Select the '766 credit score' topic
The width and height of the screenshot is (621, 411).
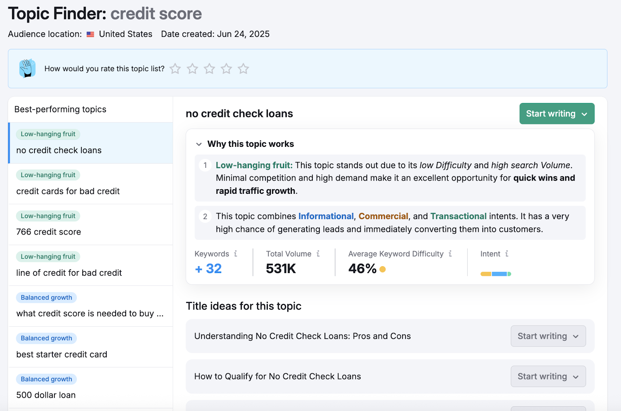click(x=49, y=232)
